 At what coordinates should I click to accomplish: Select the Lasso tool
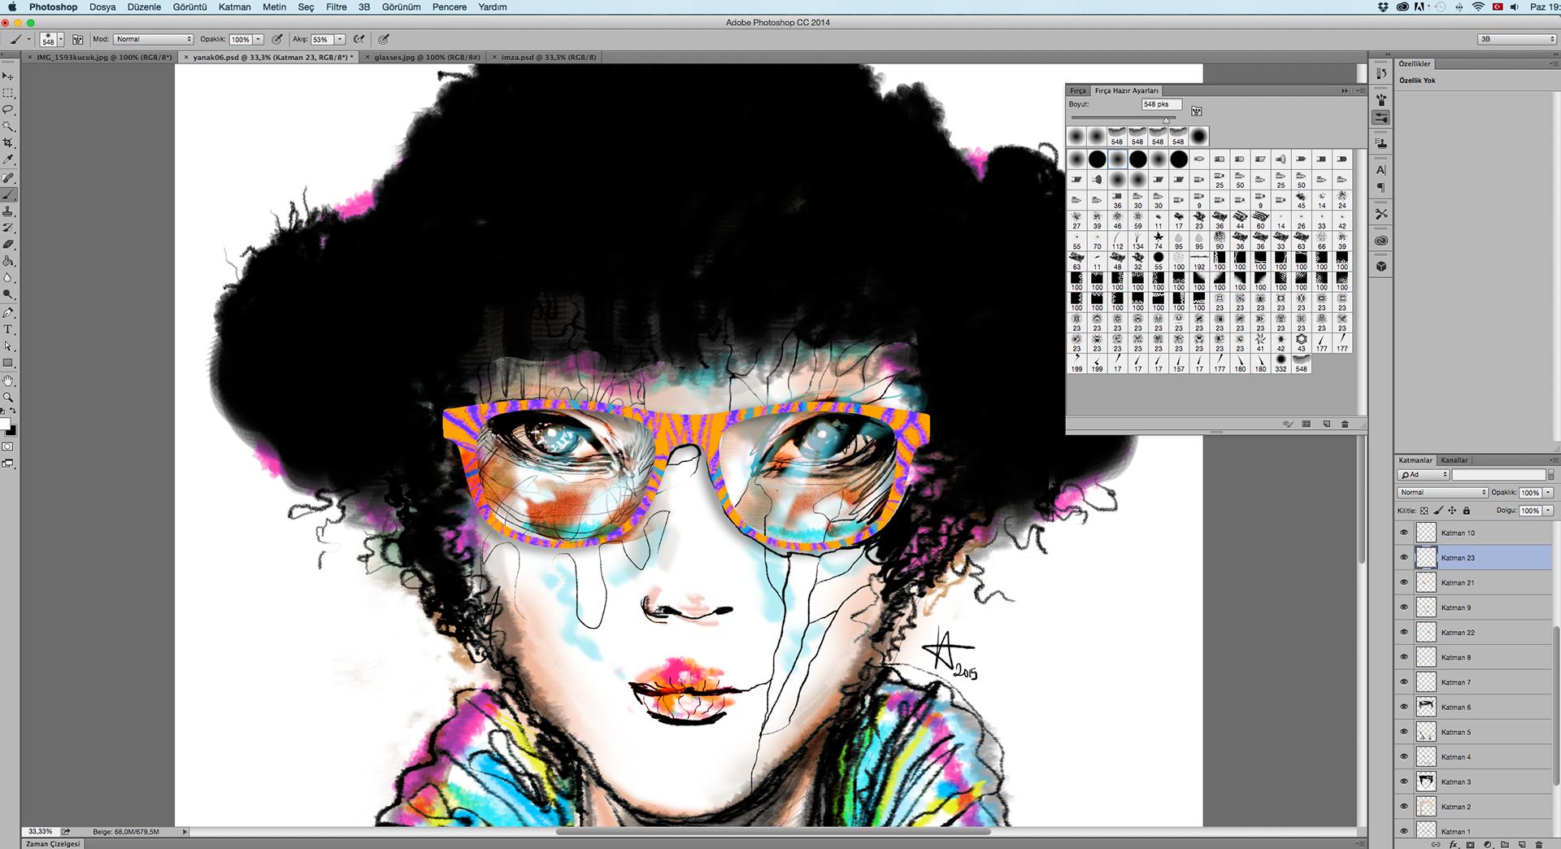pos(8,109)
